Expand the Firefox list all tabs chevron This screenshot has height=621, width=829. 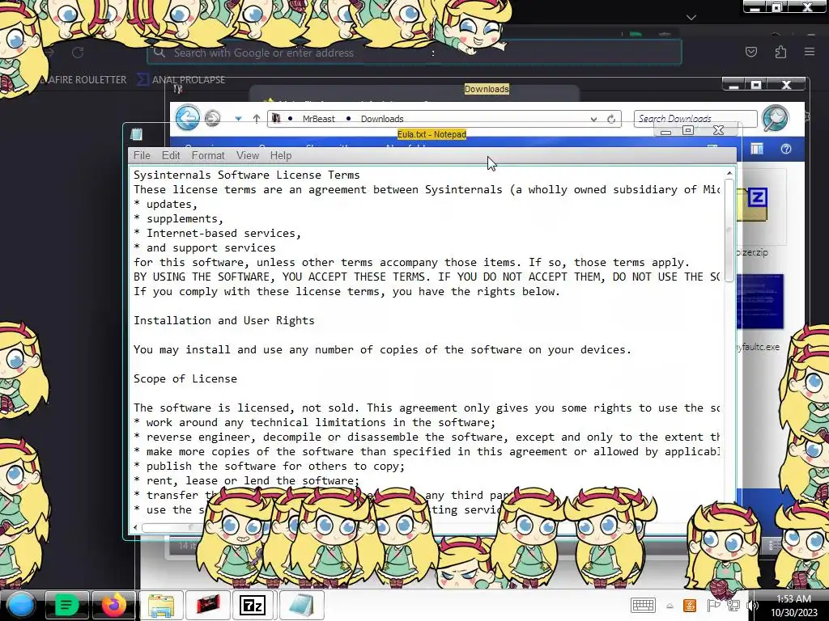coord(691,18)
